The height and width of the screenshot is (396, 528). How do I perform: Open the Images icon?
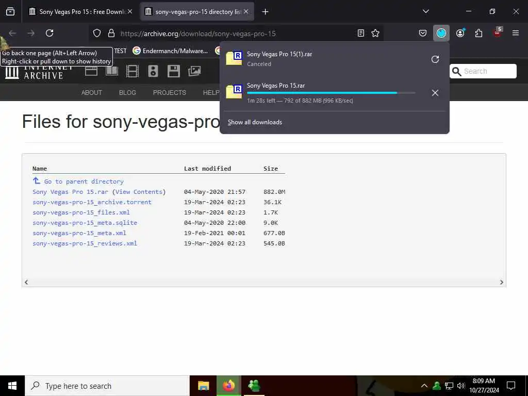(x=194, y=71)
